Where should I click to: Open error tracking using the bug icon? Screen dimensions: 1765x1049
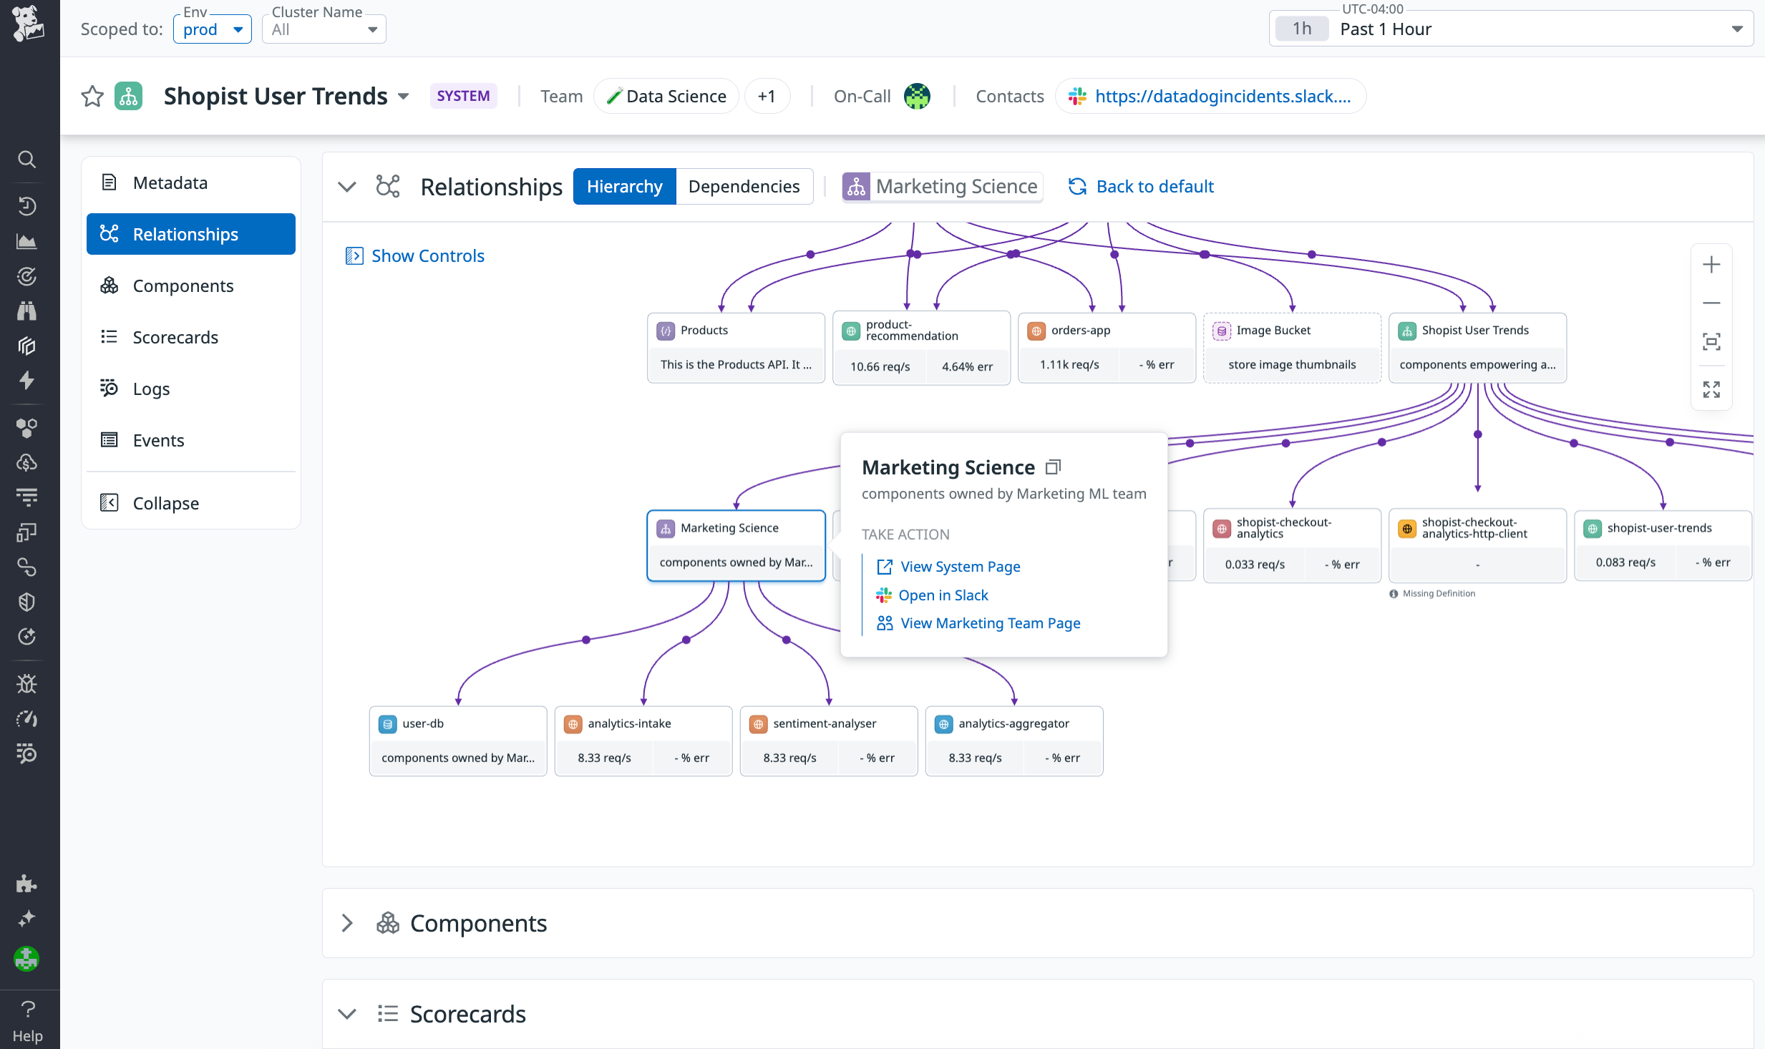tap(26, 683)
